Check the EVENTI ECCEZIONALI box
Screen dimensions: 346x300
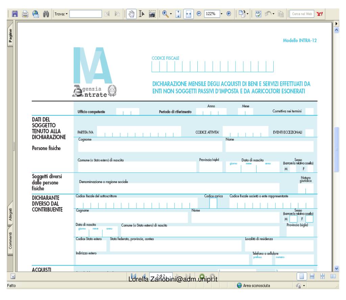310,133
